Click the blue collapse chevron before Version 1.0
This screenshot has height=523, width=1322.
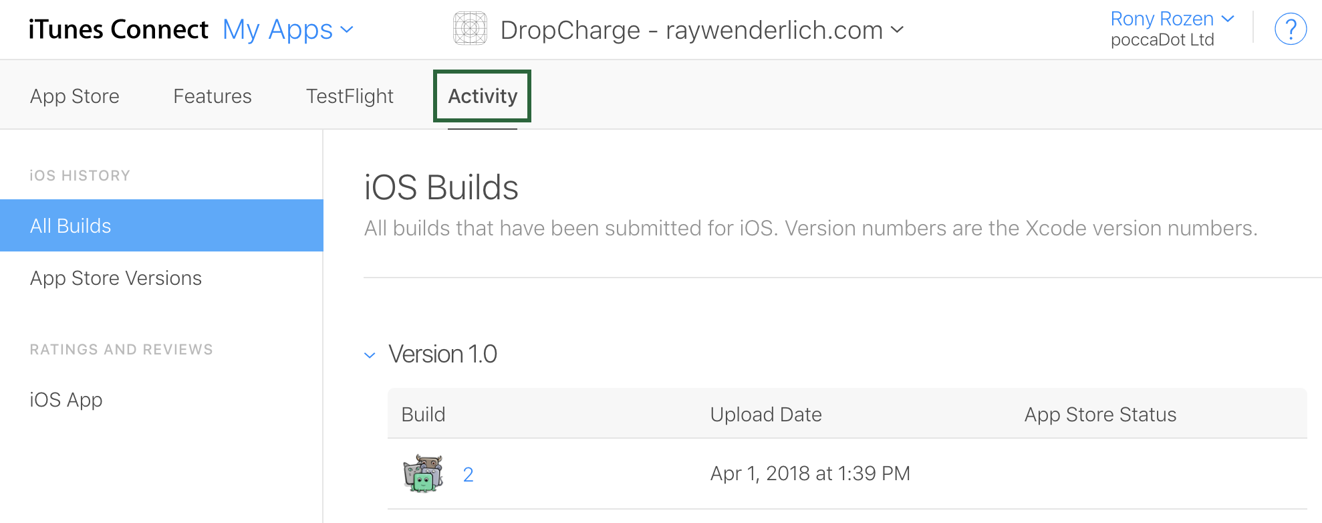click(x=370, y=354)
